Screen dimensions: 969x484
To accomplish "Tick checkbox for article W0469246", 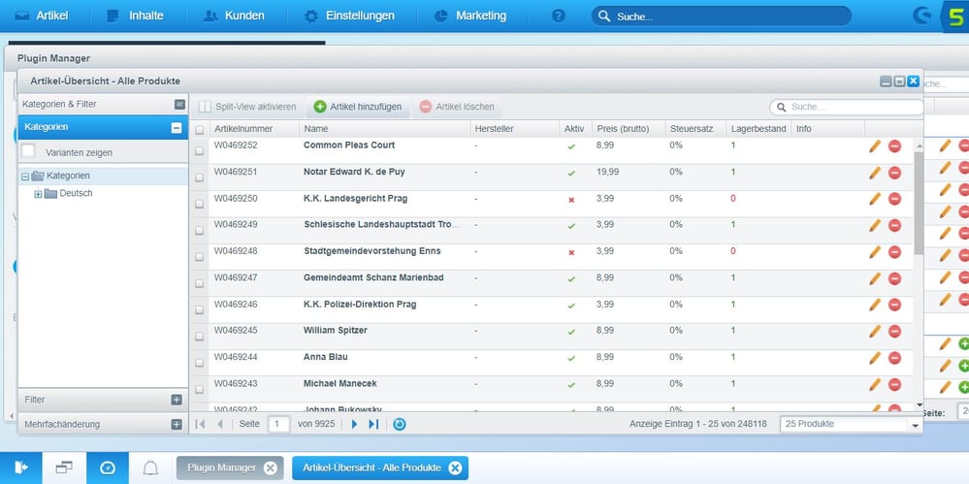I will pos(199,310).
